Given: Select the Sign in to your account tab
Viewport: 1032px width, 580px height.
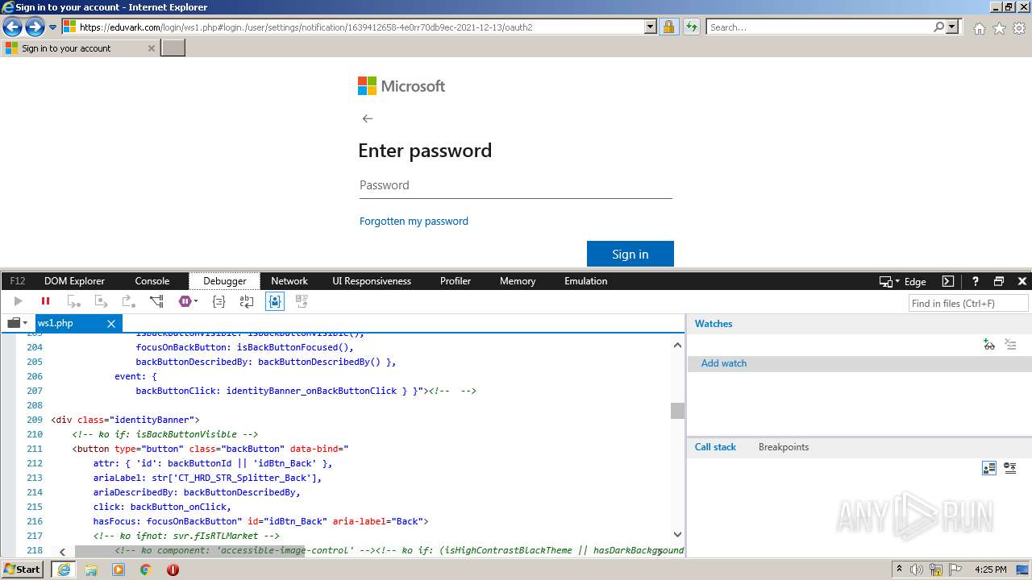Looking at the screenshot, I should pyautogui.click(x=79, y=48).
